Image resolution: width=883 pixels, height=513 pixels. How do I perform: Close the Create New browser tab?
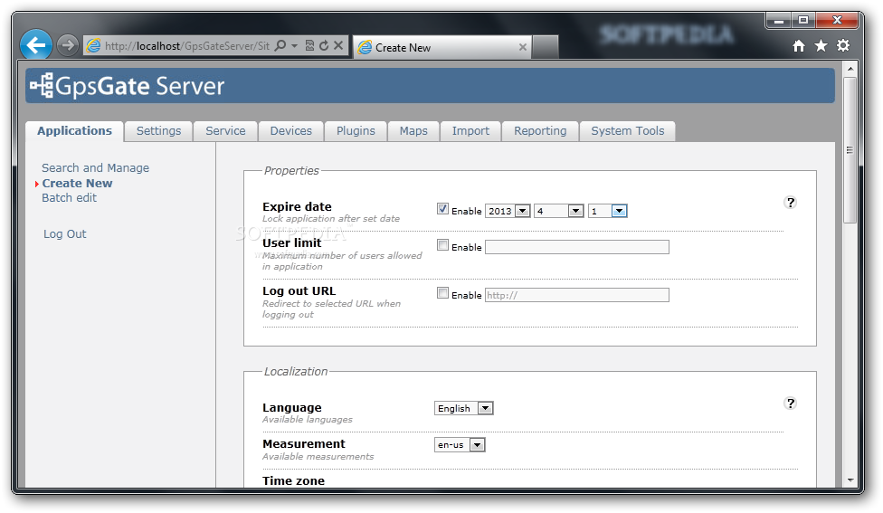[x=523, y=47]
